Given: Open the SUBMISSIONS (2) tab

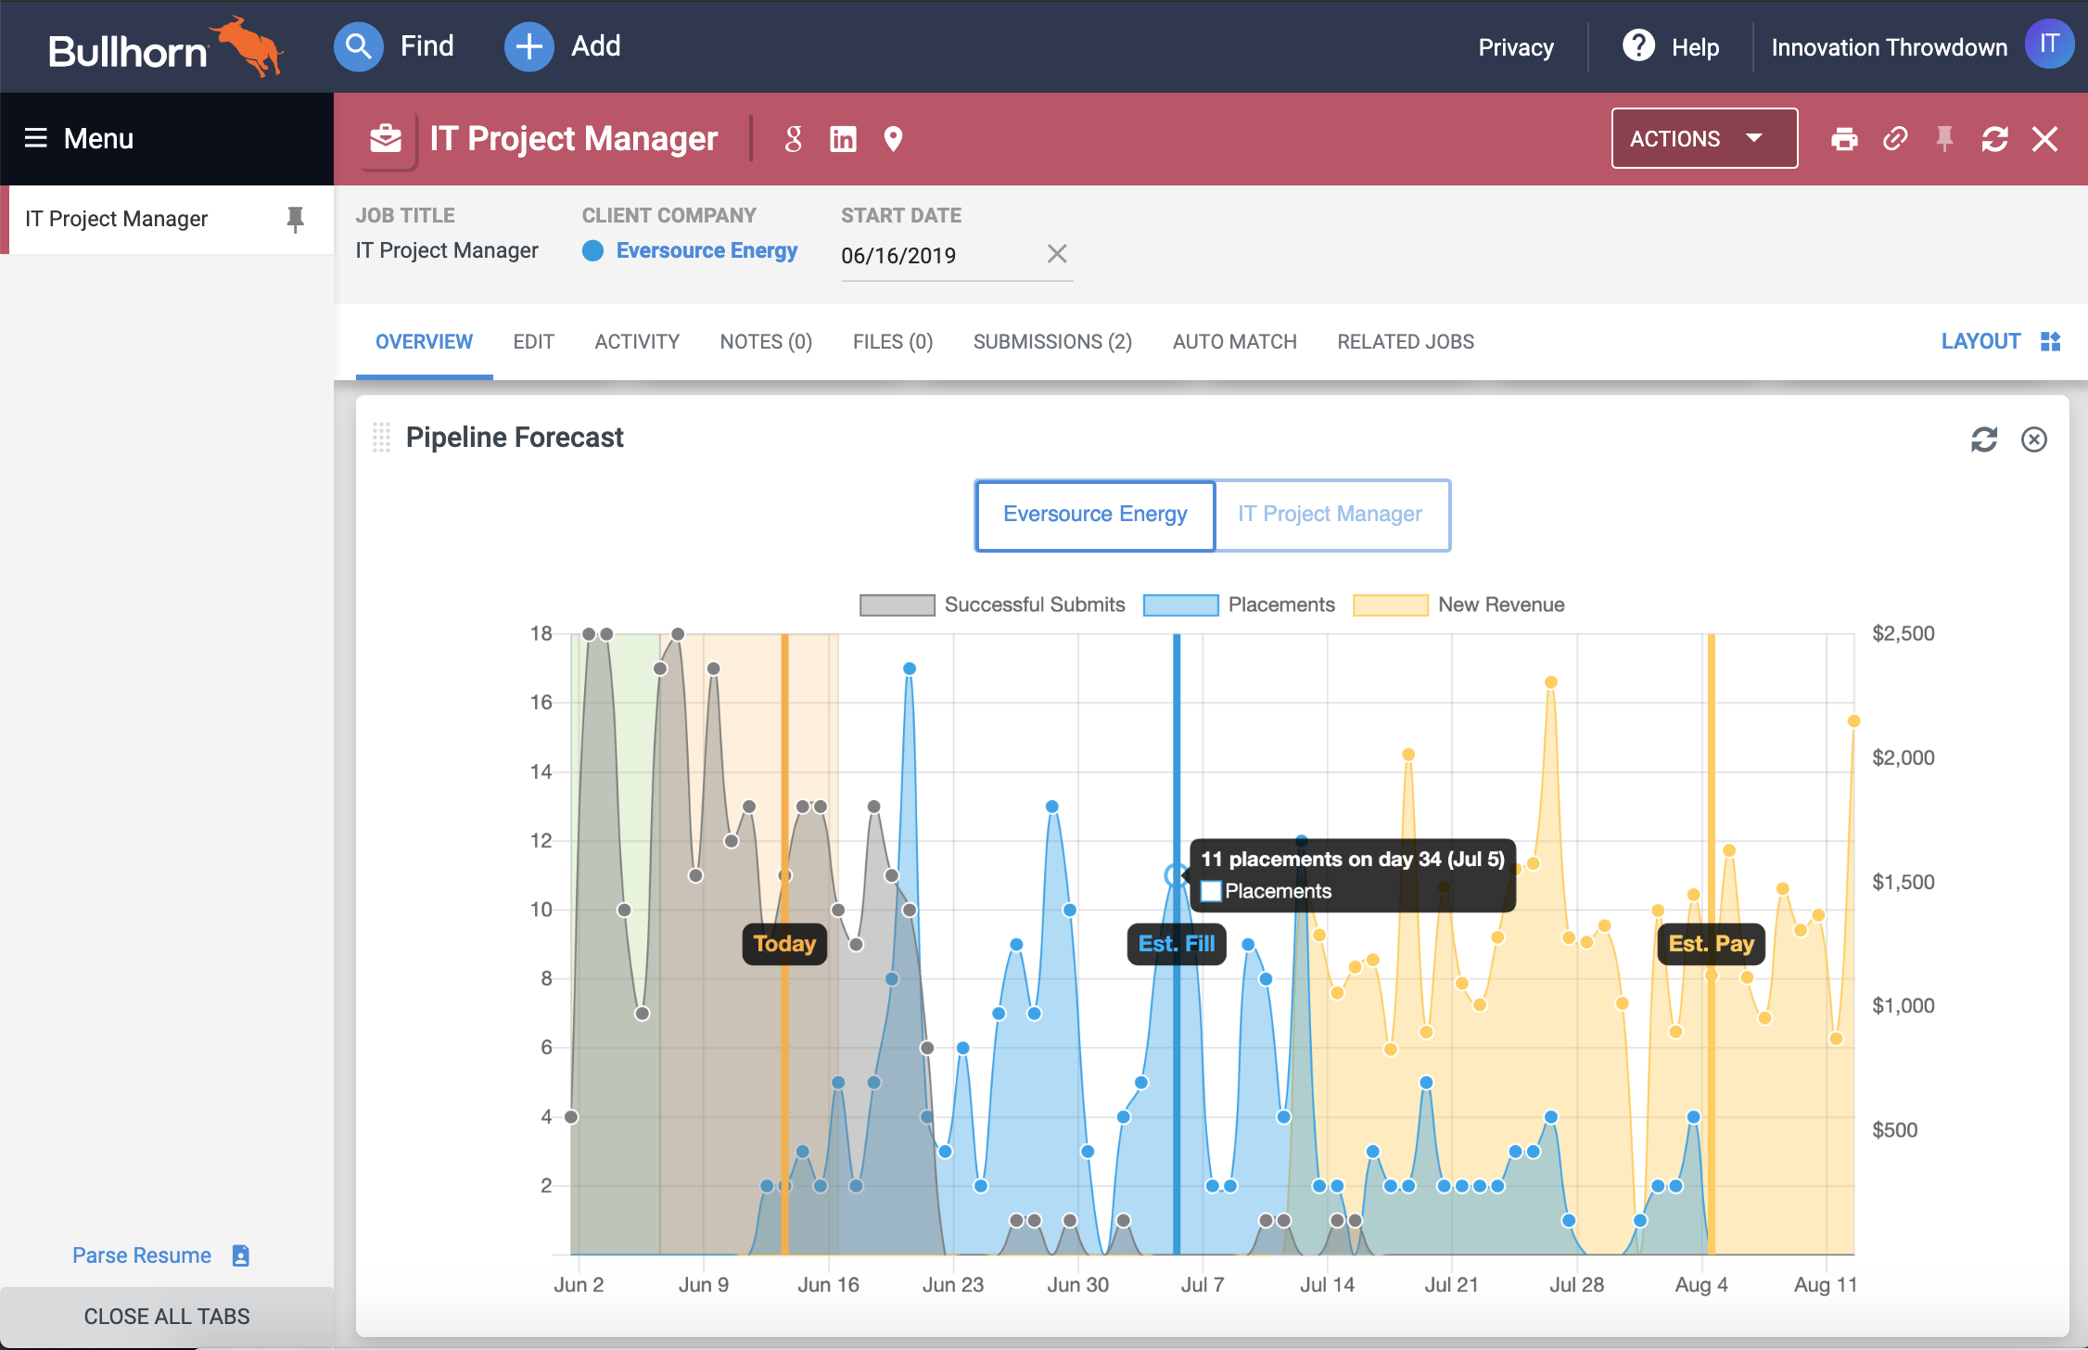Looking at the screenshot, I should click(1052, 341).
